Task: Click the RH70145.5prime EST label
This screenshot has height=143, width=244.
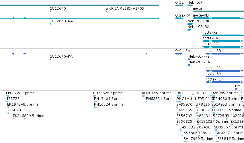Action: click(x=157, y=93)
